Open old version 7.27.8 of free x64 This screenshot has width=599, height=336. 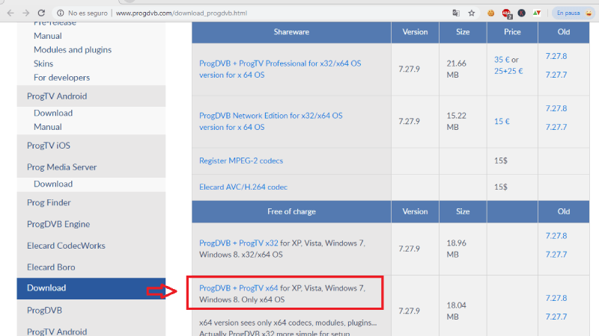coord(556,298)
